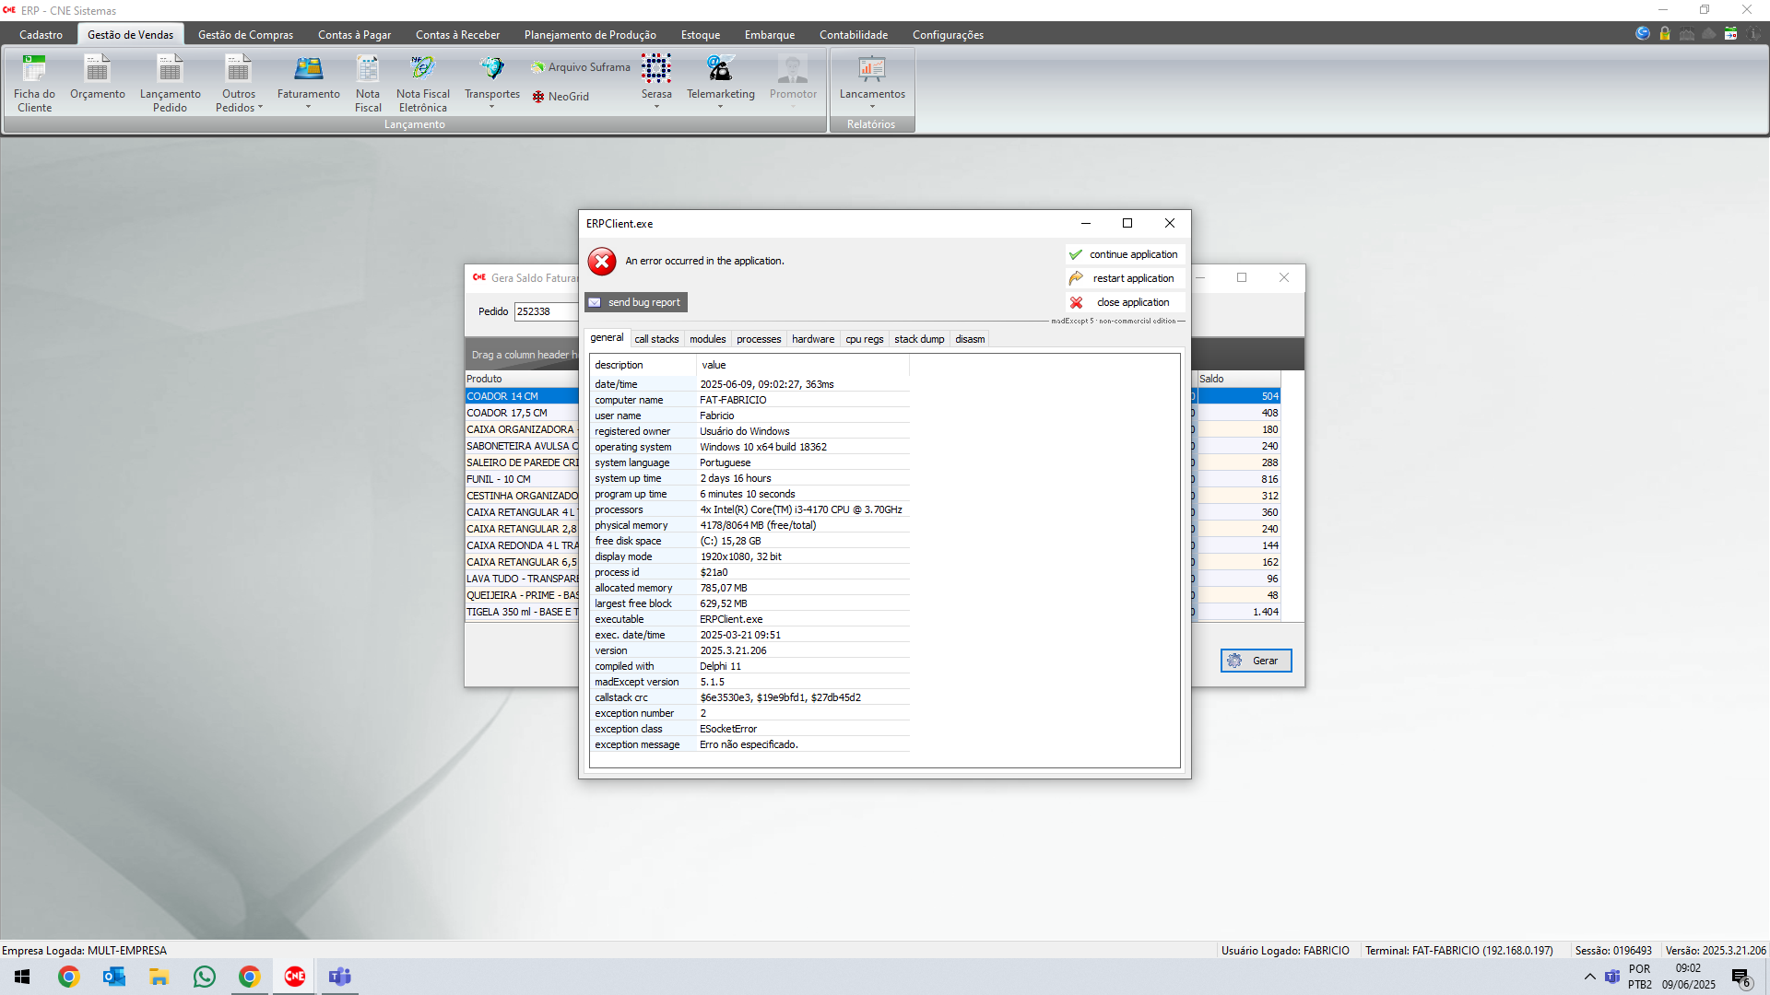This screenshot has height=995, width=1770.
Task: Click continue application button
Action: 1124,254
